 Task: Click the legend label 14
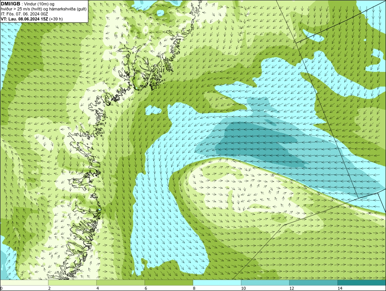pyautogui.click(x=340, y=289)
